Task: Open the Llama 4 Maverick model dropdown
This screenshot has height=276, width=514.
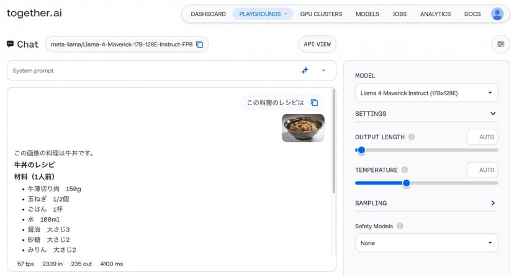Action: [x=426, y=93]
